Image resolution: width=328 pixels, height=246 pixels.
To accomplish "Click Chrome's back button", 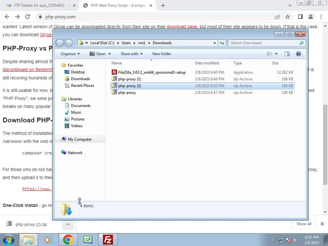I will [x=7, y=17].
